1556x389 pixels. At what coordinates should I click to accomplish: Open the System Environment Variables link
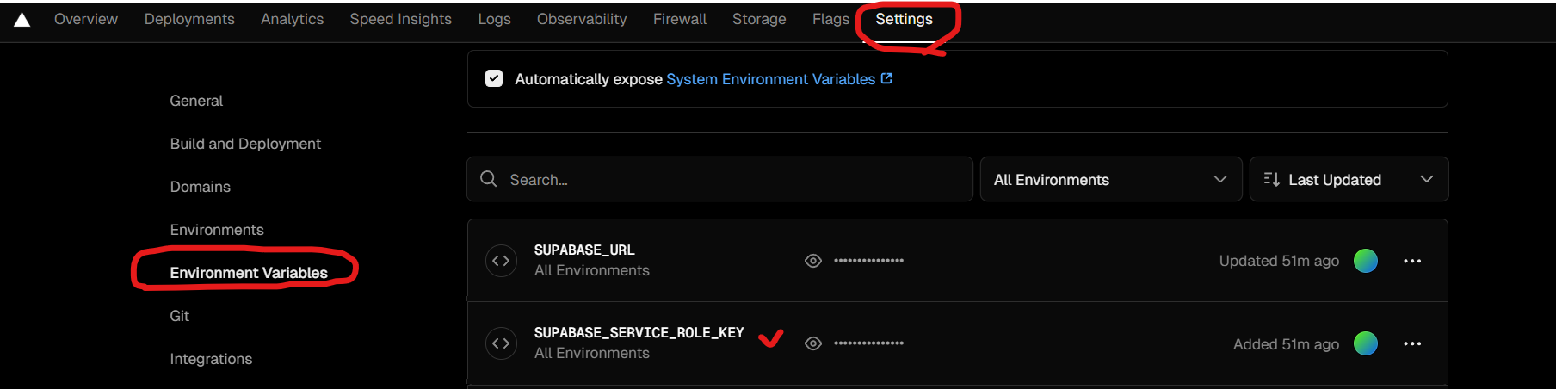pyautogui.click(x=770, y=79)
